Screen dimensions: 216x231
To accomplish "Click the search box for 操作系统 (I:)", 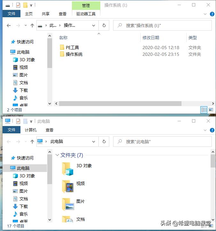I will tap(162, 26).
